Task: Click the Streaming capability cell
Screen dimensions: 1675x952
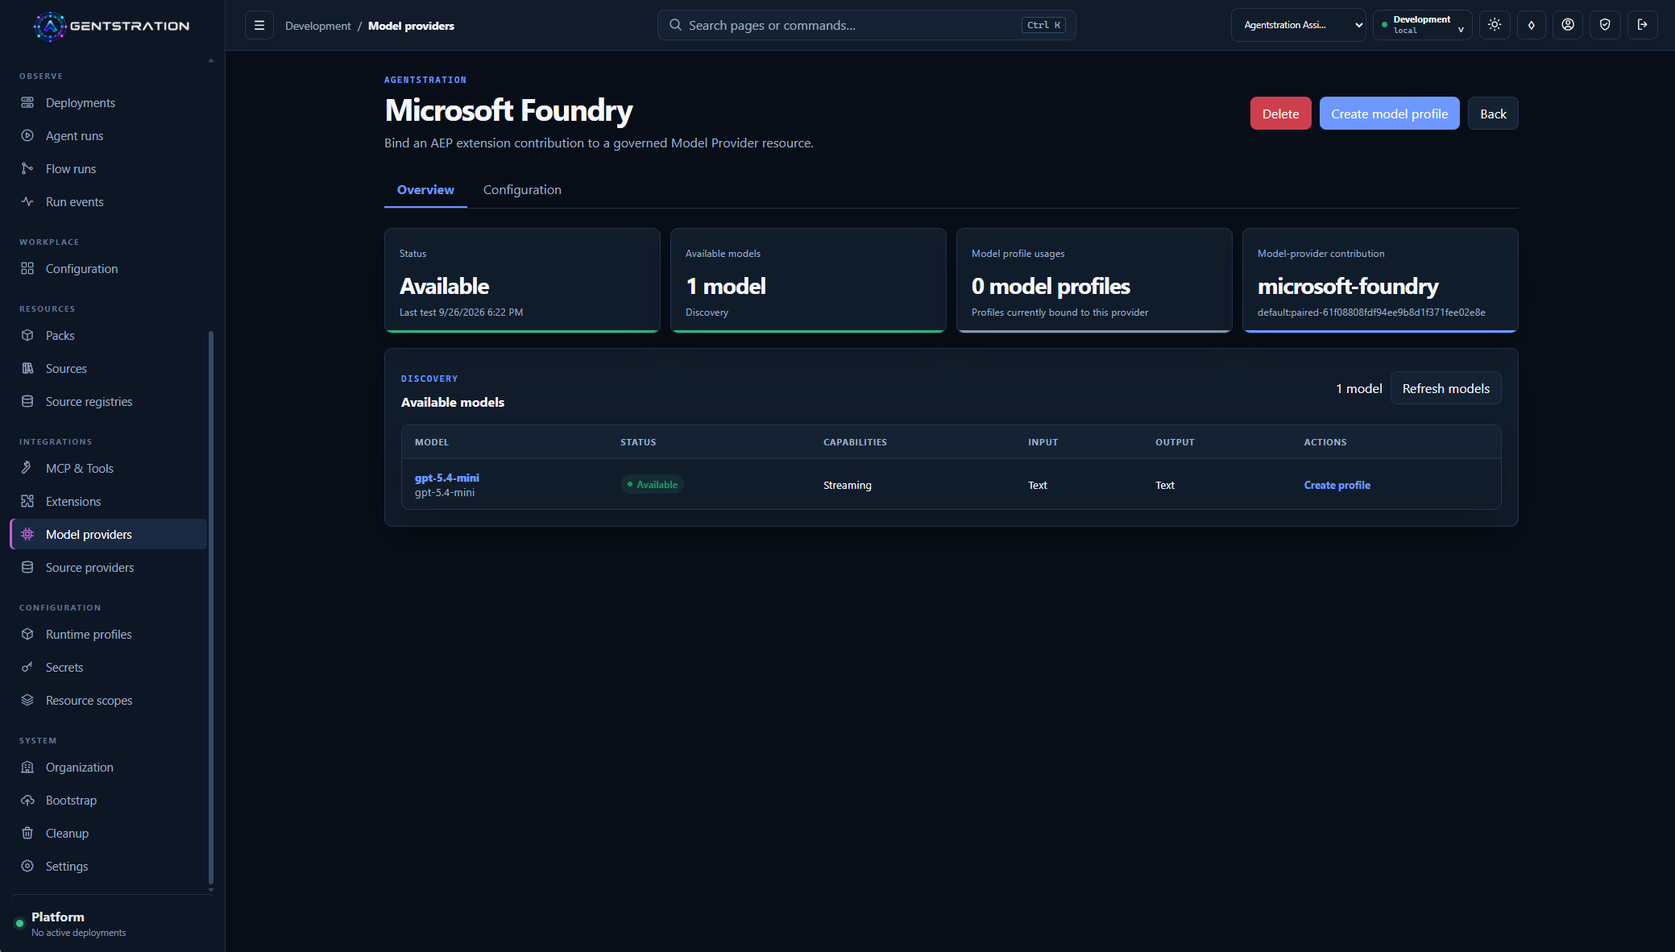Action: click(848, 485)
